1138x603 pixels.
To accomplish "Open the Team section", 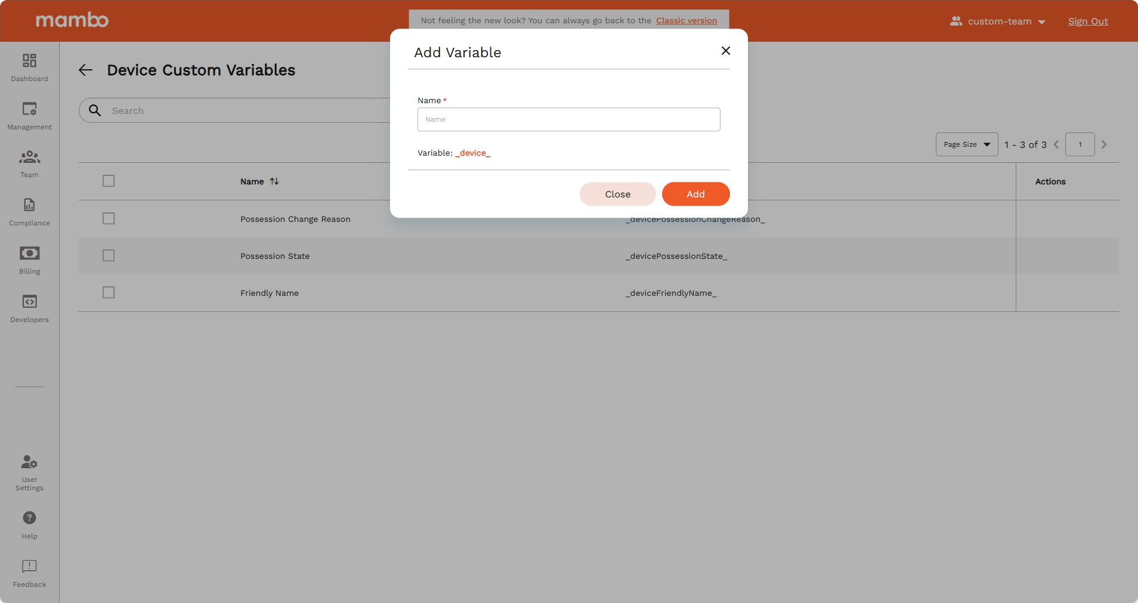I will pos(29,162).
